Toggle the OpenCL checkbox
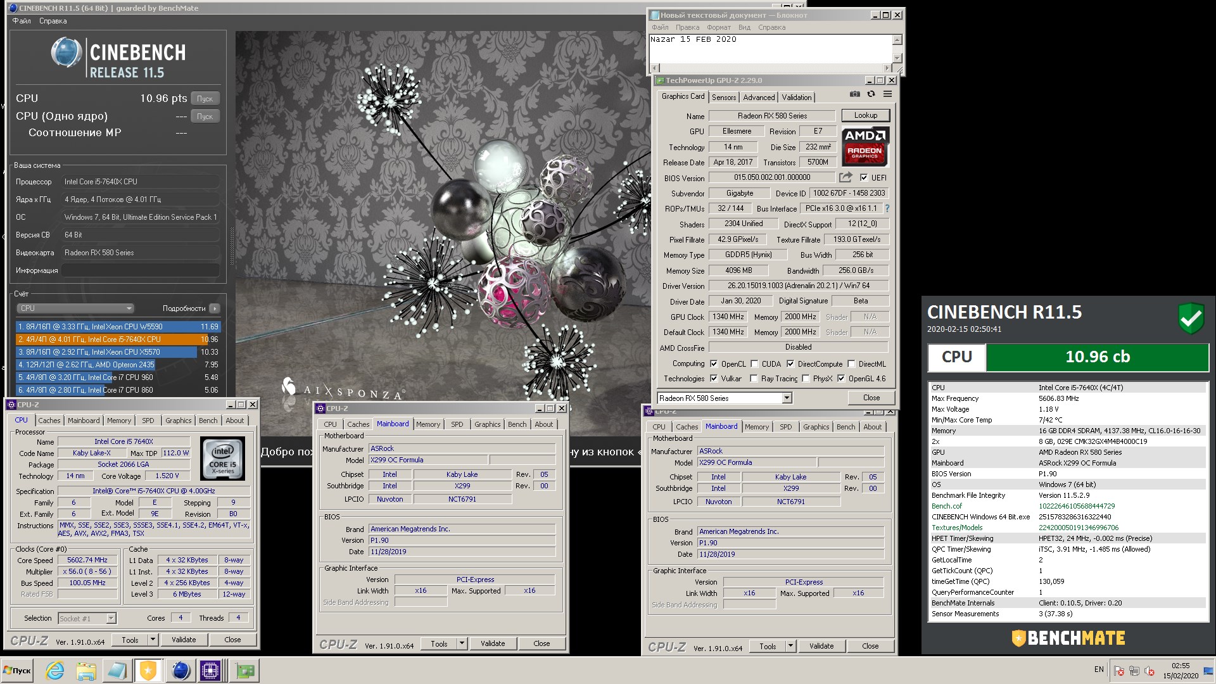 click(x=714, y=364)
